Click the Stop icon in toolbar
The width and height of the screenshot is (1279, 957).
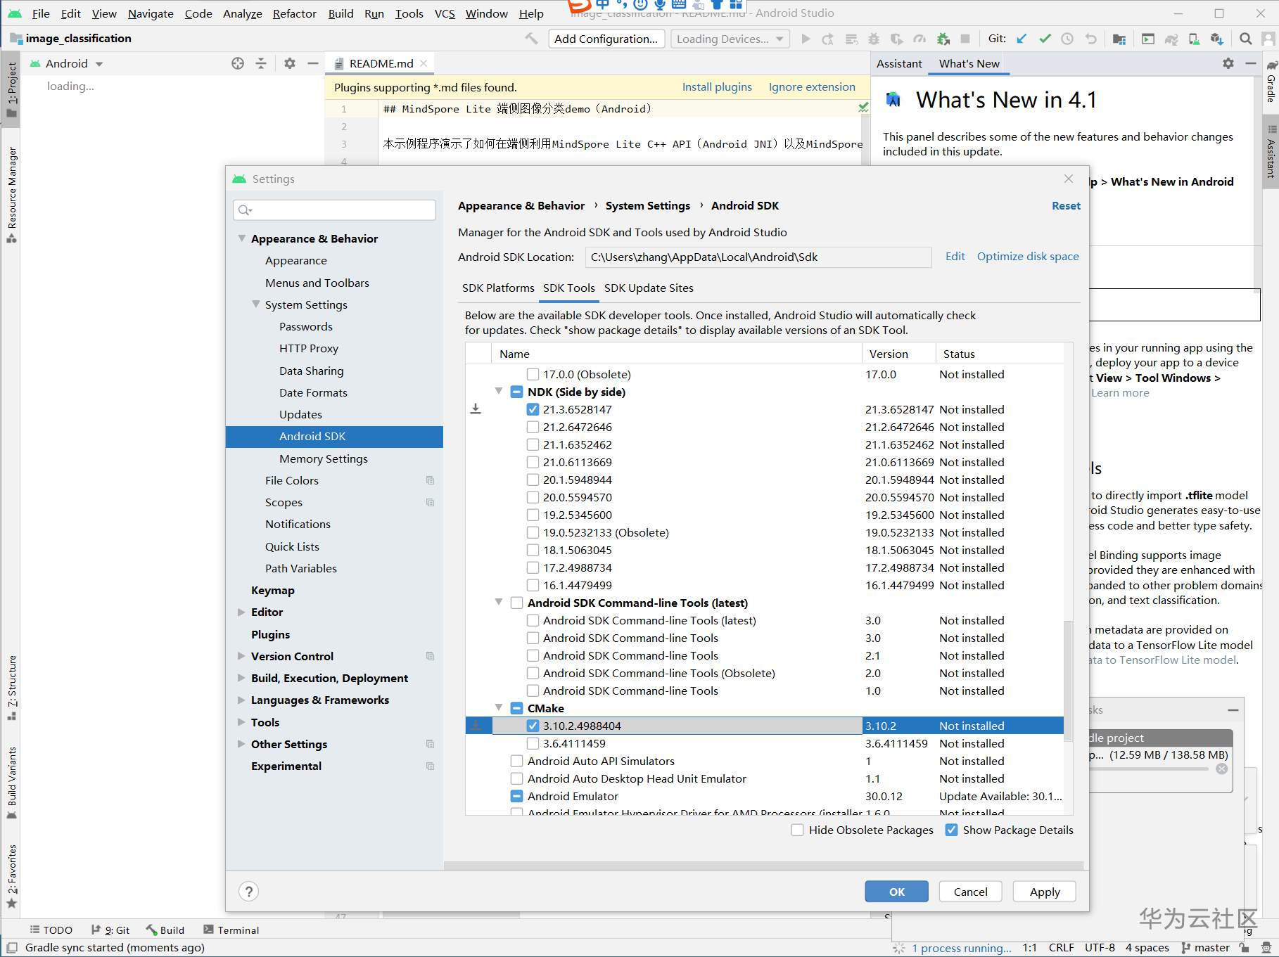[965, 39]
